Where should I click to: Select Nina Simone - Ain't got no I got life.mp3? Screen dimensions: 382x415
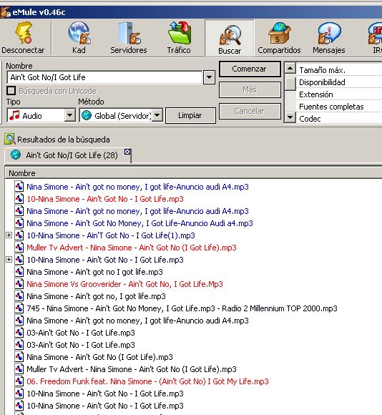point(94,272)
